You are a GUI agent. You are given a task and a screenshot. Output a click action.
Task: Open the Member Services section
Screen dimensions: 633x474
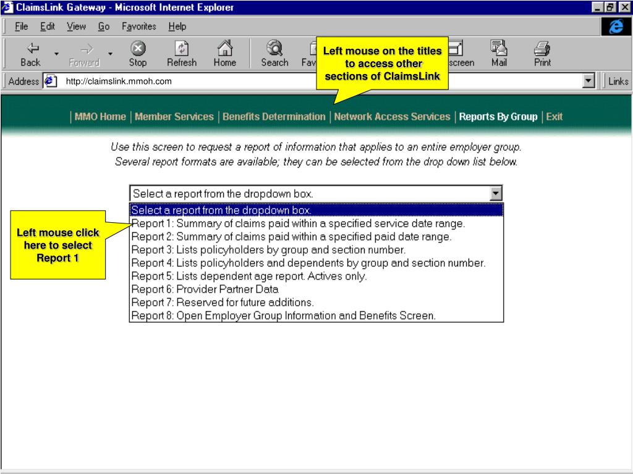point(174,117)
